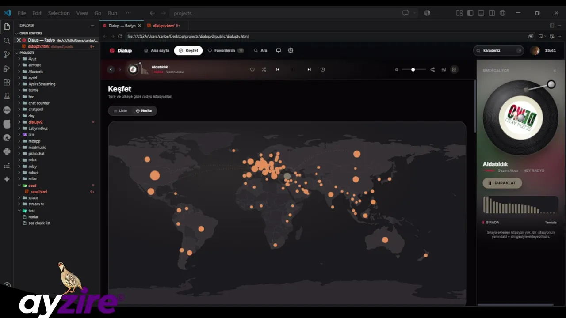Image resolution: width=566 pixels, height=318 pixels.
Task: Clear the karadeniz search field
Action: [x=519, y=50]
